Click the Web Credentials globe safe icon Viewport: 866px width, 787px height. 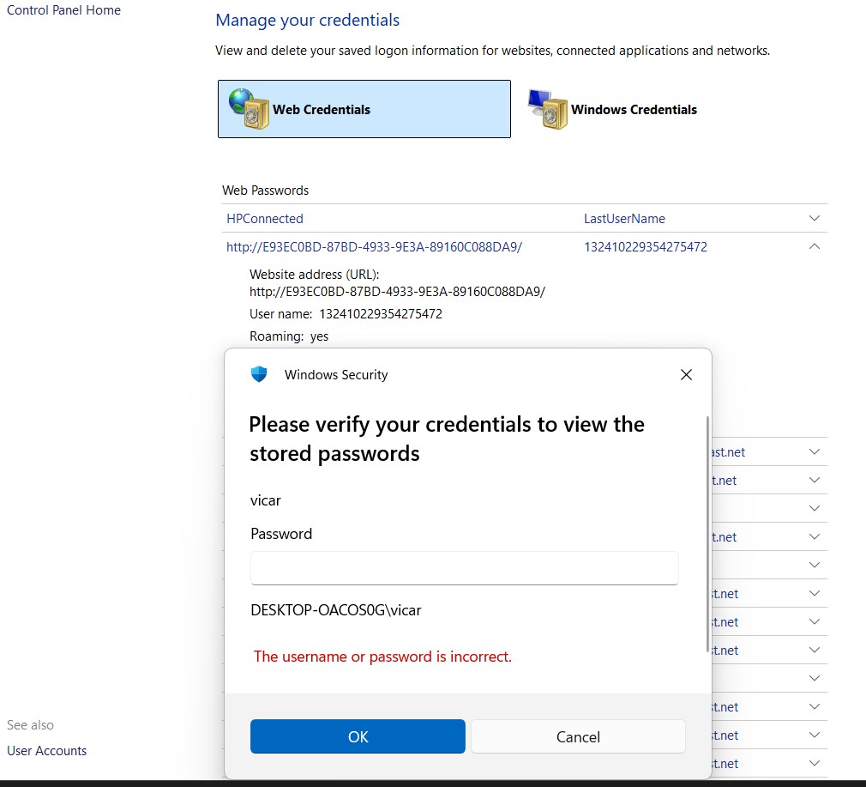point(250,109)
